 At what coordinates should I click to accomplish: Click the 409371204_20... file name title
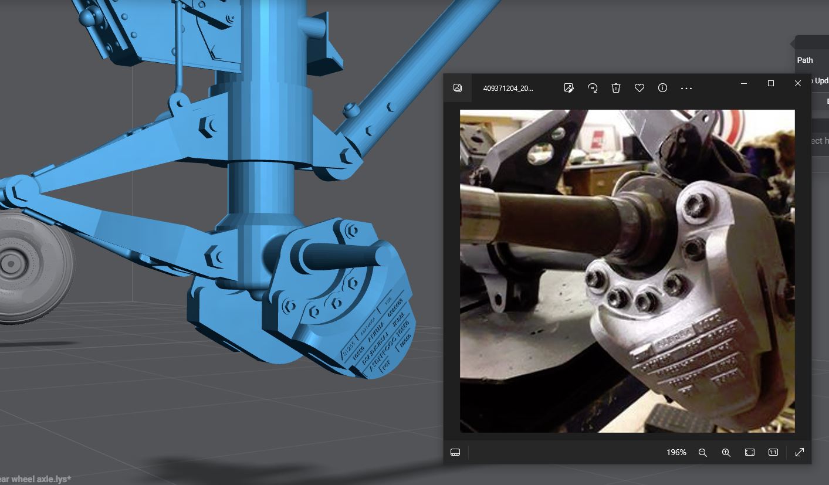[x=508, y=88]
